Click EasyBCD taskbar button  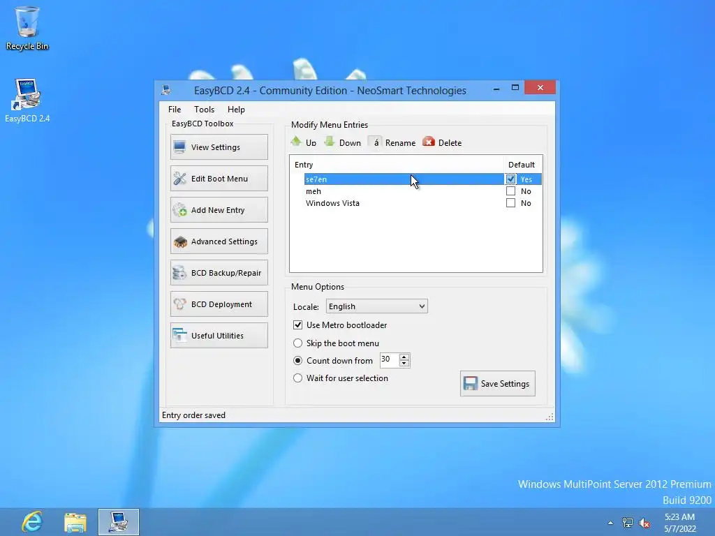[119, 522]
